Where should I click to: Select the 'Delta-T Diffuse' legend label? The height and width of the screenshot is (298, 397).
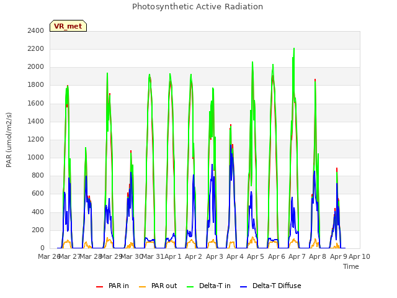click(277, 286)
